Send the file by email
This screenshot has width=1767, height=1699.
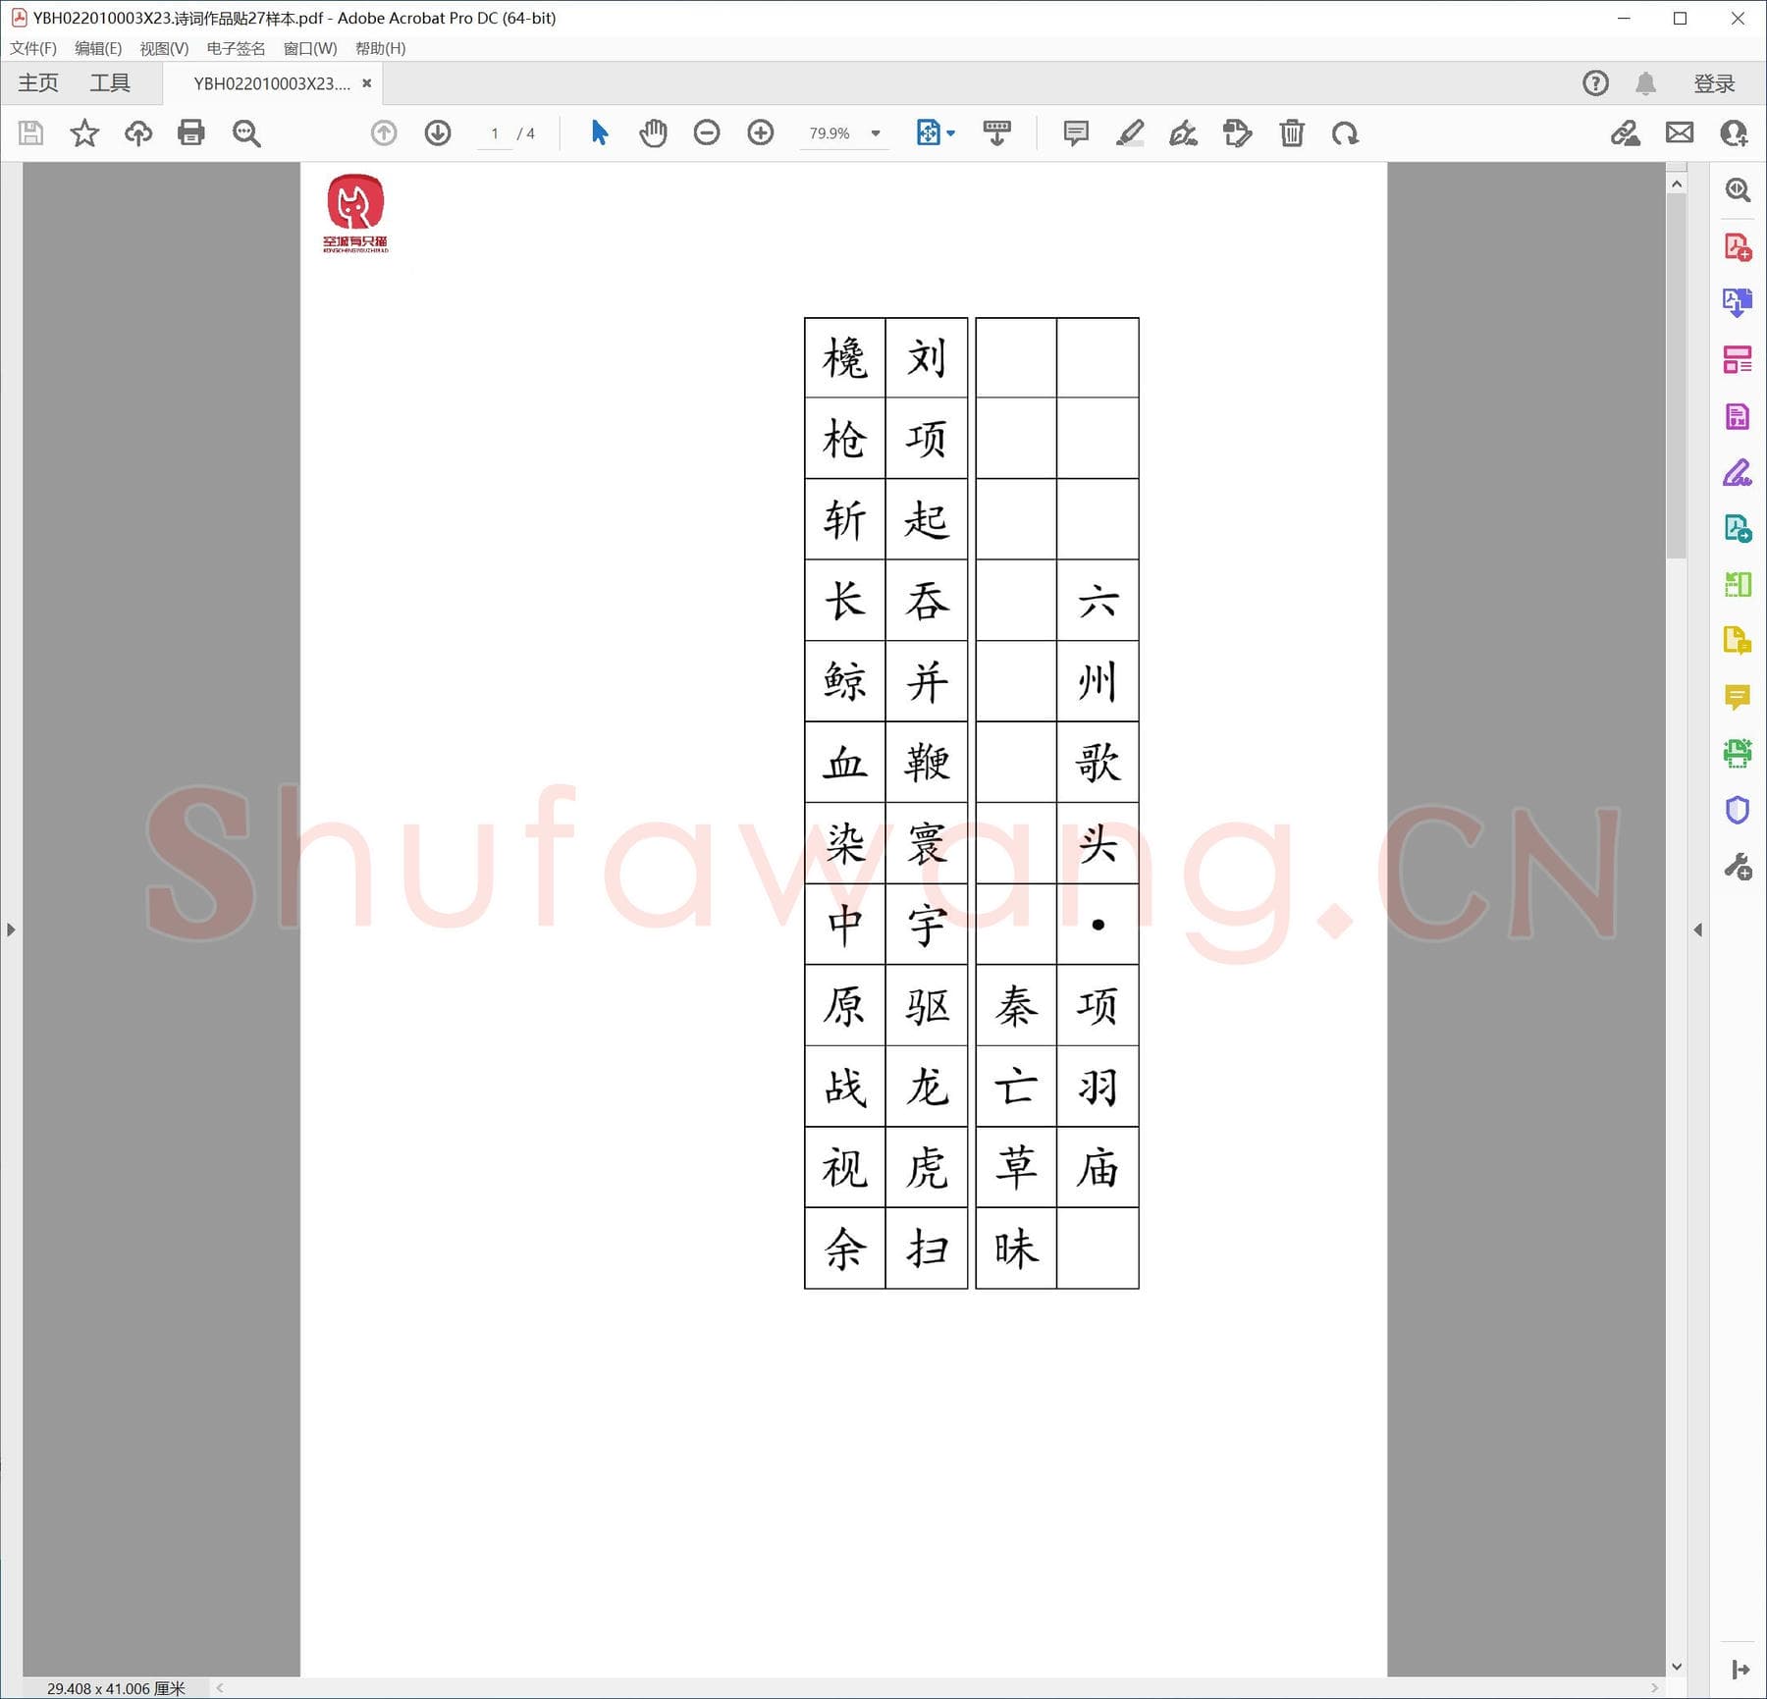pos(1680,133)
